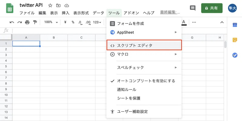Select column C header
This screenshot has height=121, width=242.
[x=81, y=38]
